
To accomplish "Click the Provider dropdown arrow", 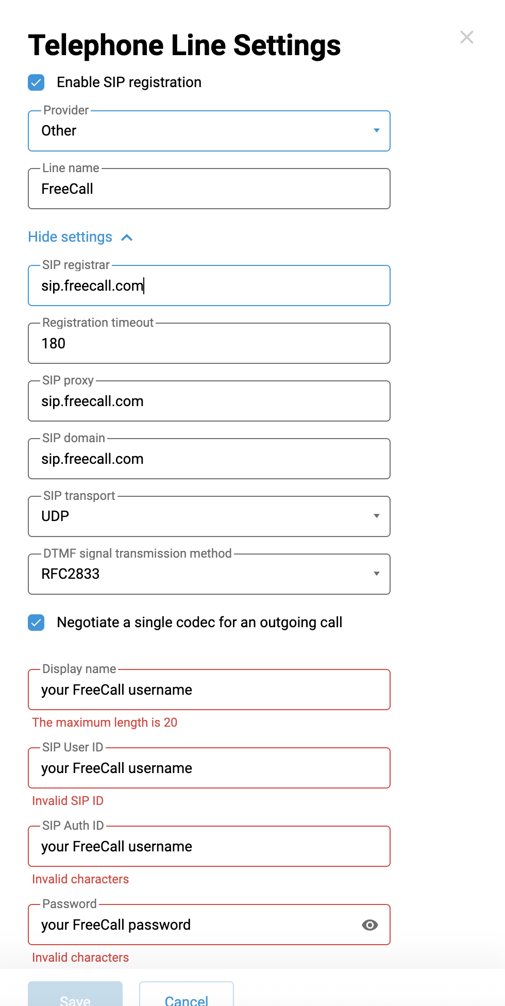I will (x=377, y=130).
